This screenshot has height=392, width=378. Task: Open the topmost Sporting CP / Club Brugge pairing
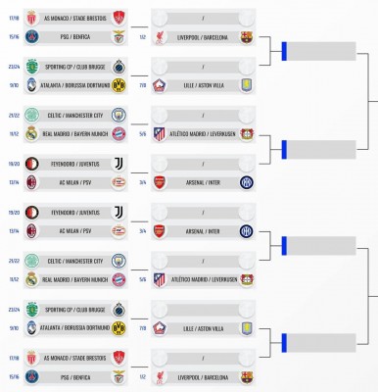(x=75, y=67)
